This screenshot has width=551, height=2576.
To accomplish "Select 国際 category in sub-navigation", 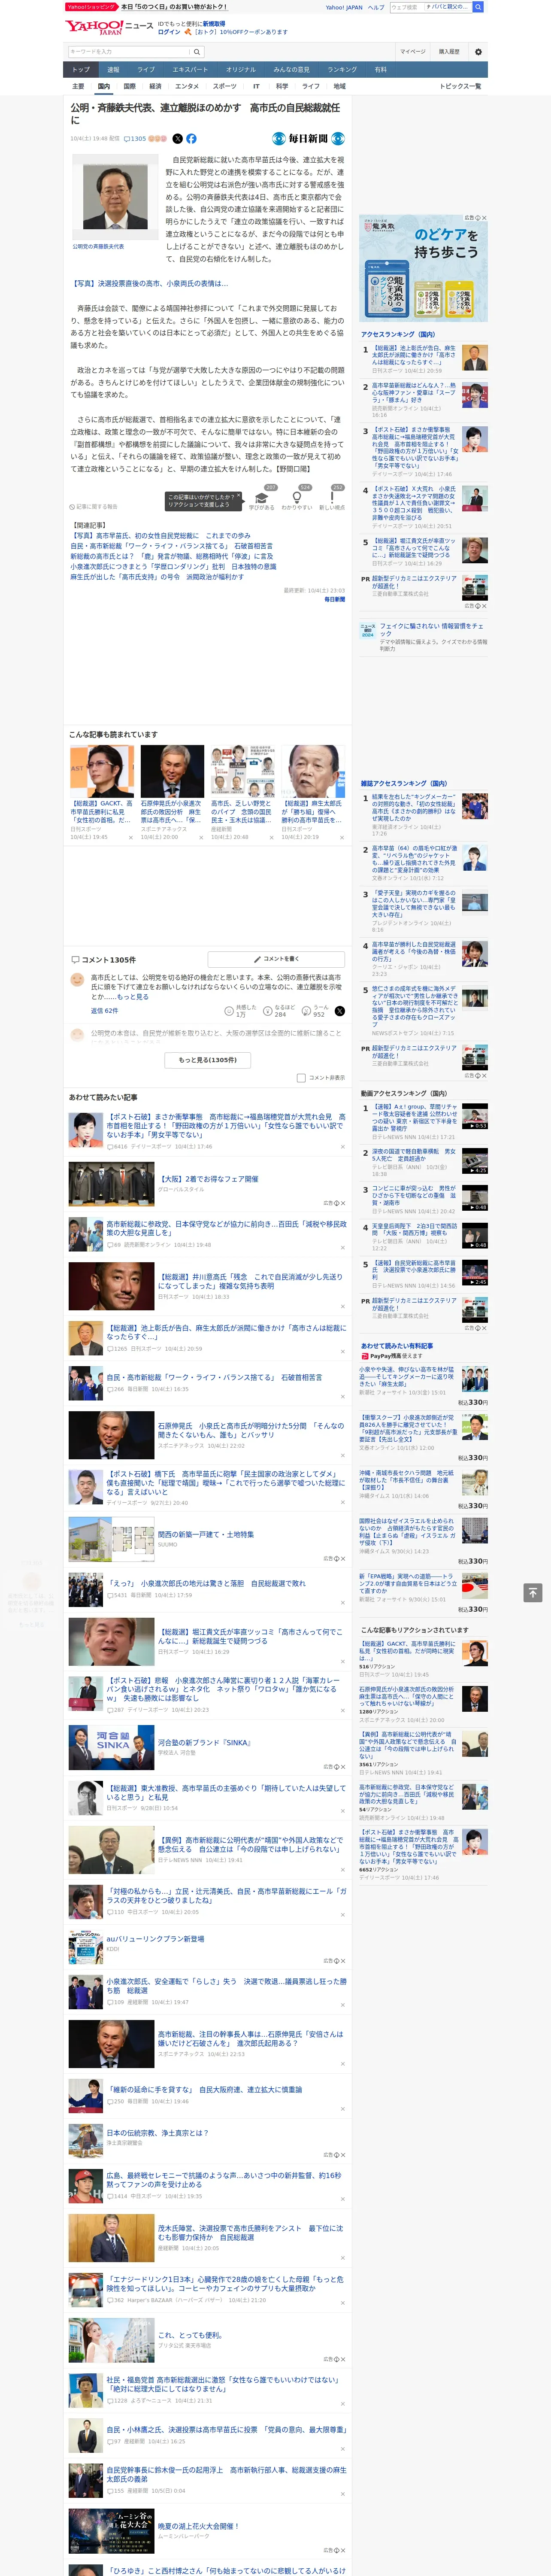I will (x=129, y=86).
